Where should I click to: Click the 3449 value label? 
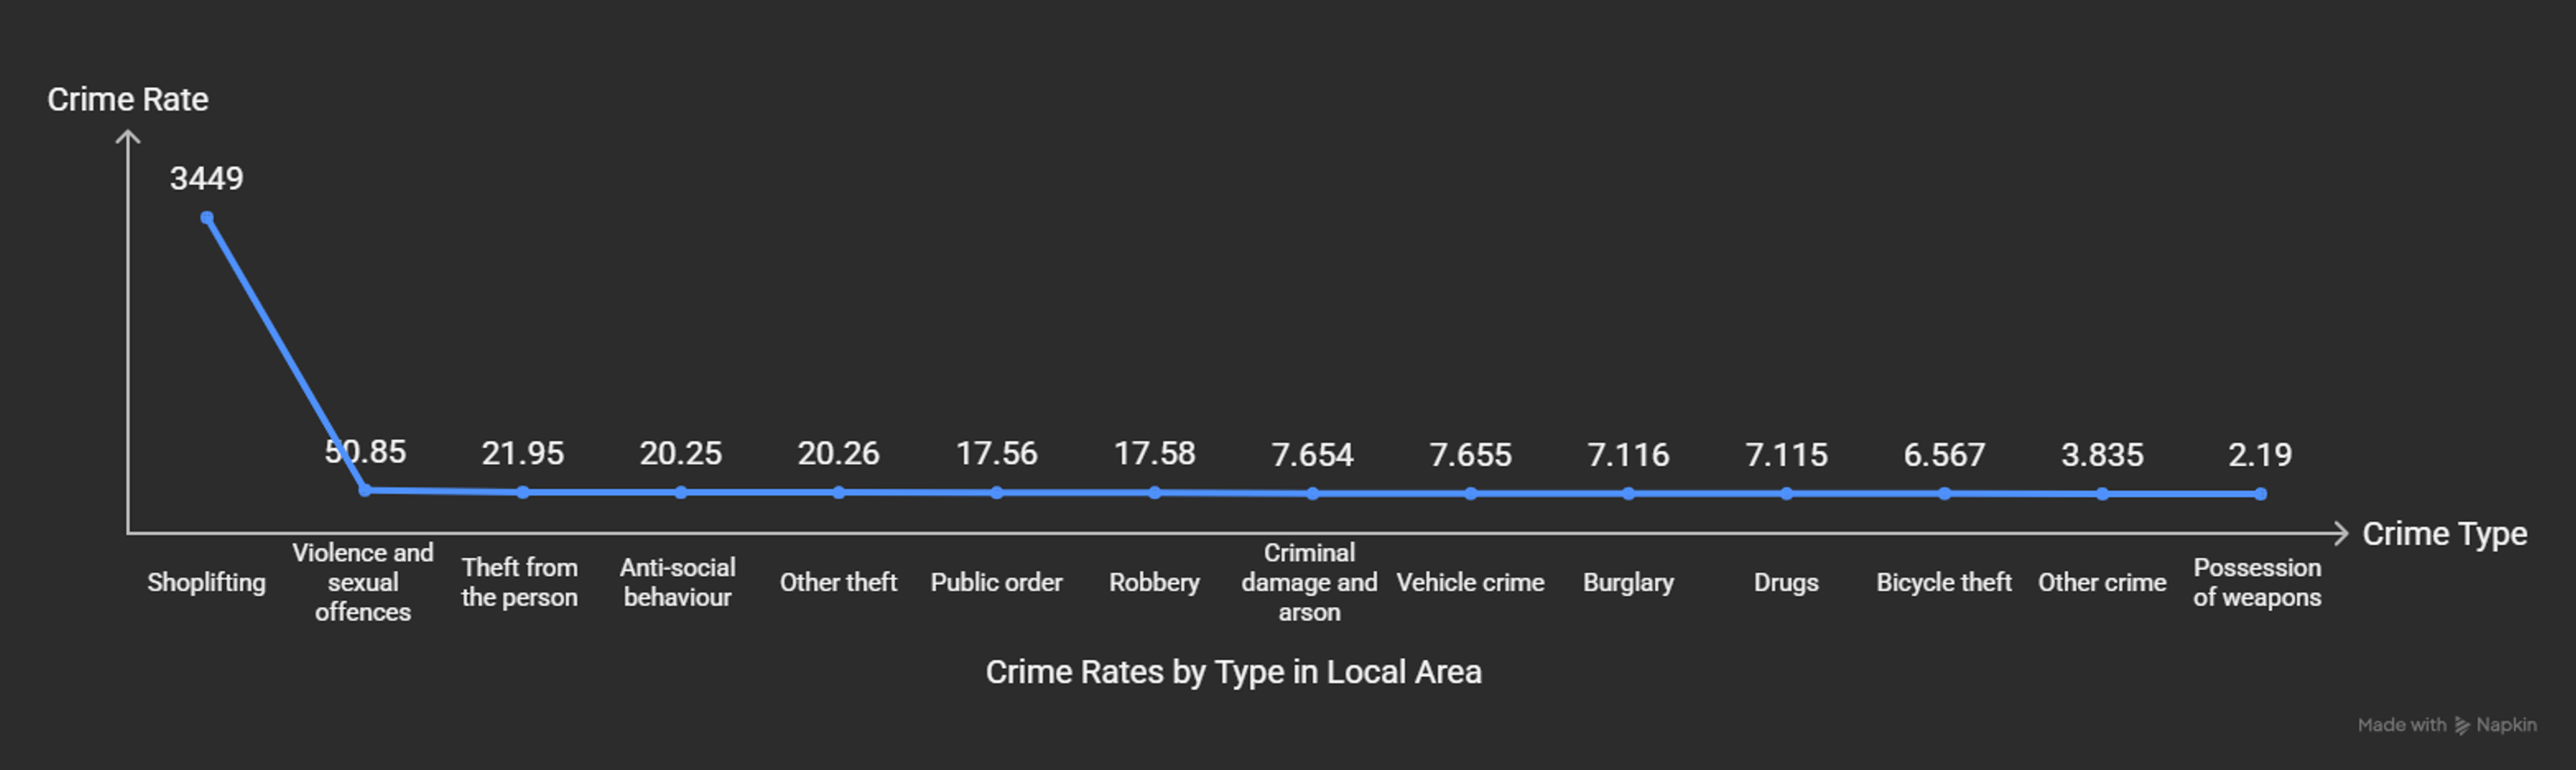[206, 179]
